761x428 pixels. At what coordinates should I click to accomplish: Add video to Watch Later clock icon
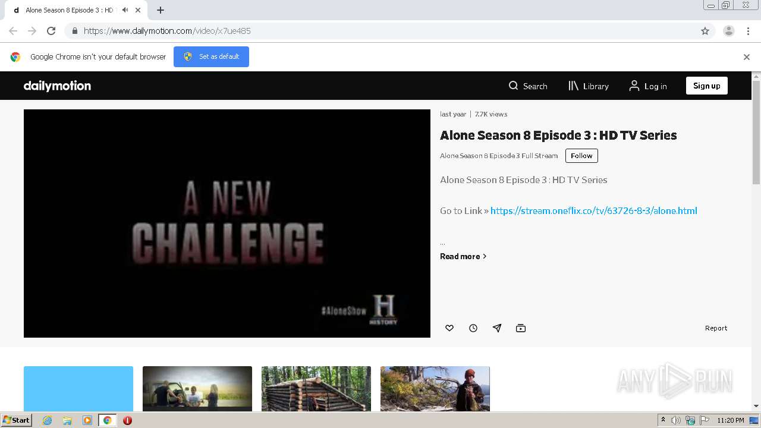473,328
